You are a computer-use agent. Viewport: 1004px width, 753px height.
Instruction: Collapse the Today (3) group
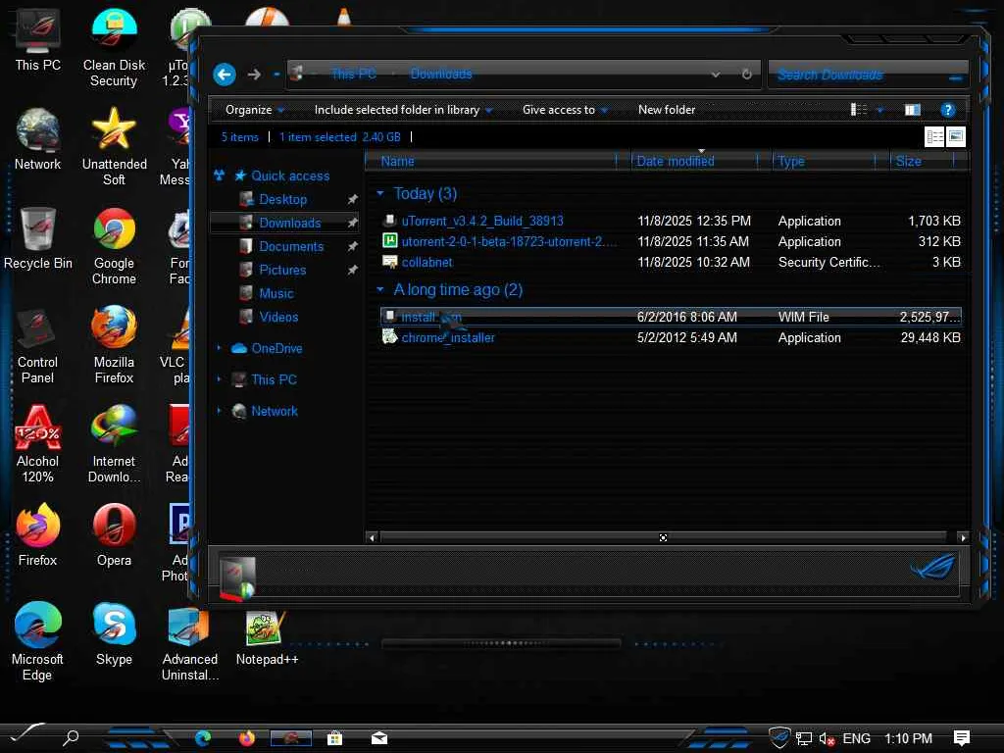(x=380, y=193)
